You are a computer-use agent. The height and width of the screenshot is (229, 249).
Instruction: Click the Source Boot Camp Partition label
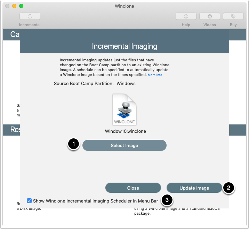click(x=84, y=84)
